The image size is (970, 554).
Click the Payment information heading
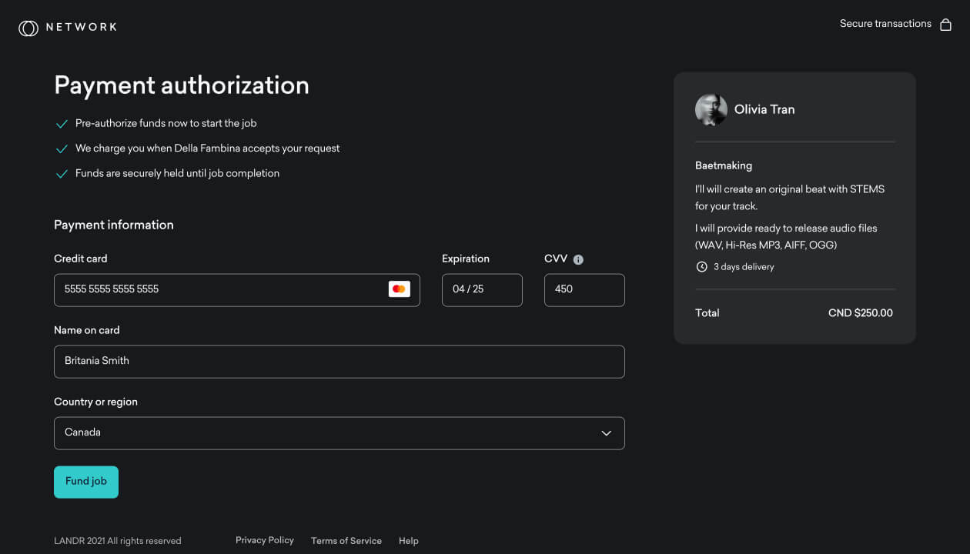114,225
